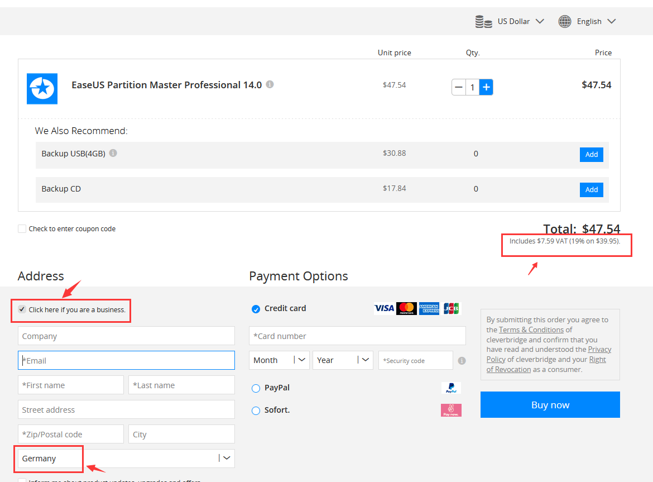The height and width of the screenshot is (482, 653).
Task: Click the quantity value field
Action: 472,87
